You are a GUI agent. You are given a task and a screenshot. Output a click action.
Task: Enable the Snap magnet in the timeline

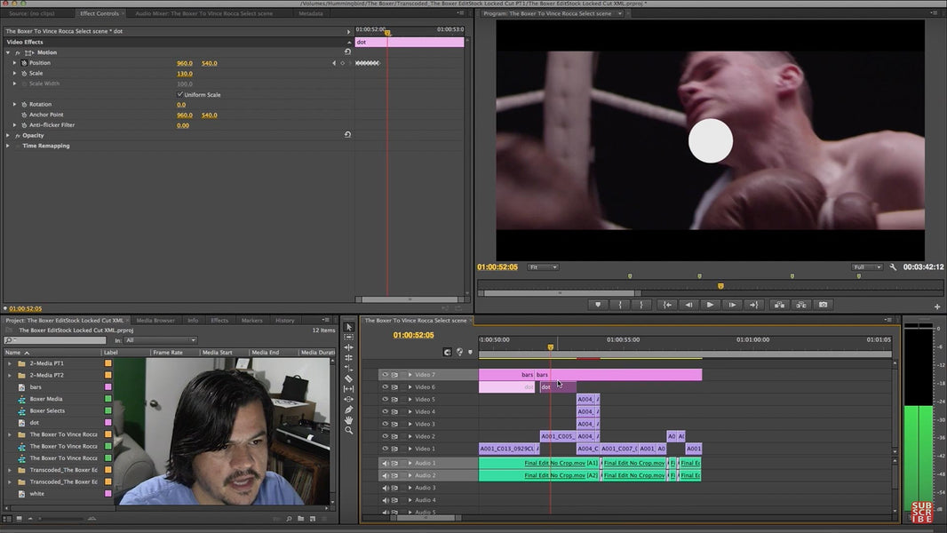coord(447,353)
